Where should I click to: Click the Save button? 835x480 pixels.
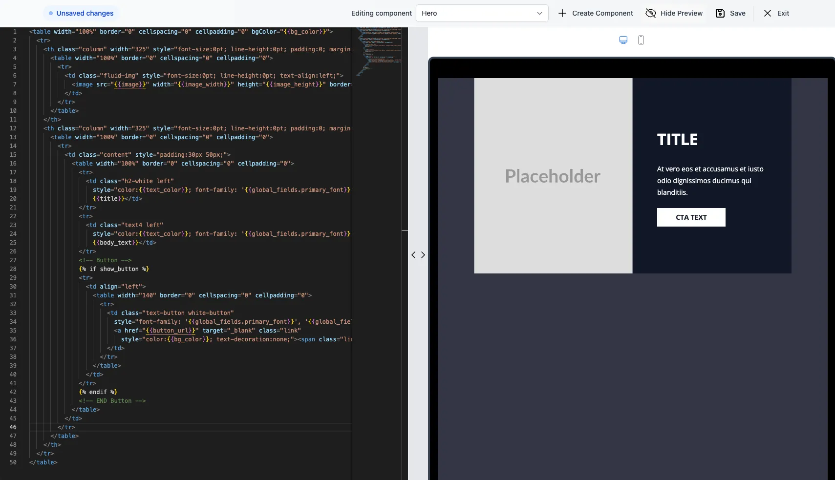[x=737, y=13]
